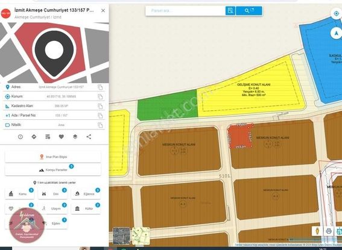Show nearby Ulaşım places
342x250 pixels.
tap(53, 208)
